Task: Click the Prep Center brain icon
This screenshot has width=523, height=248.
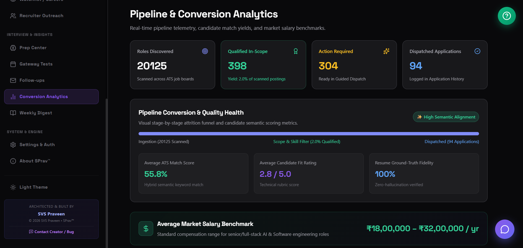Action: [13, 48]
